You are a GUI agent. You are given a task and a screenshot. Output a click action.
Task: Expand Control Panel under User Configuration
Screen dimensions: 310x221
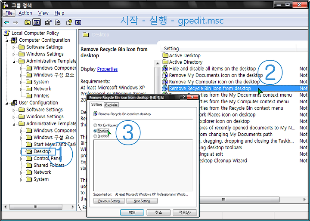point(21,159)
